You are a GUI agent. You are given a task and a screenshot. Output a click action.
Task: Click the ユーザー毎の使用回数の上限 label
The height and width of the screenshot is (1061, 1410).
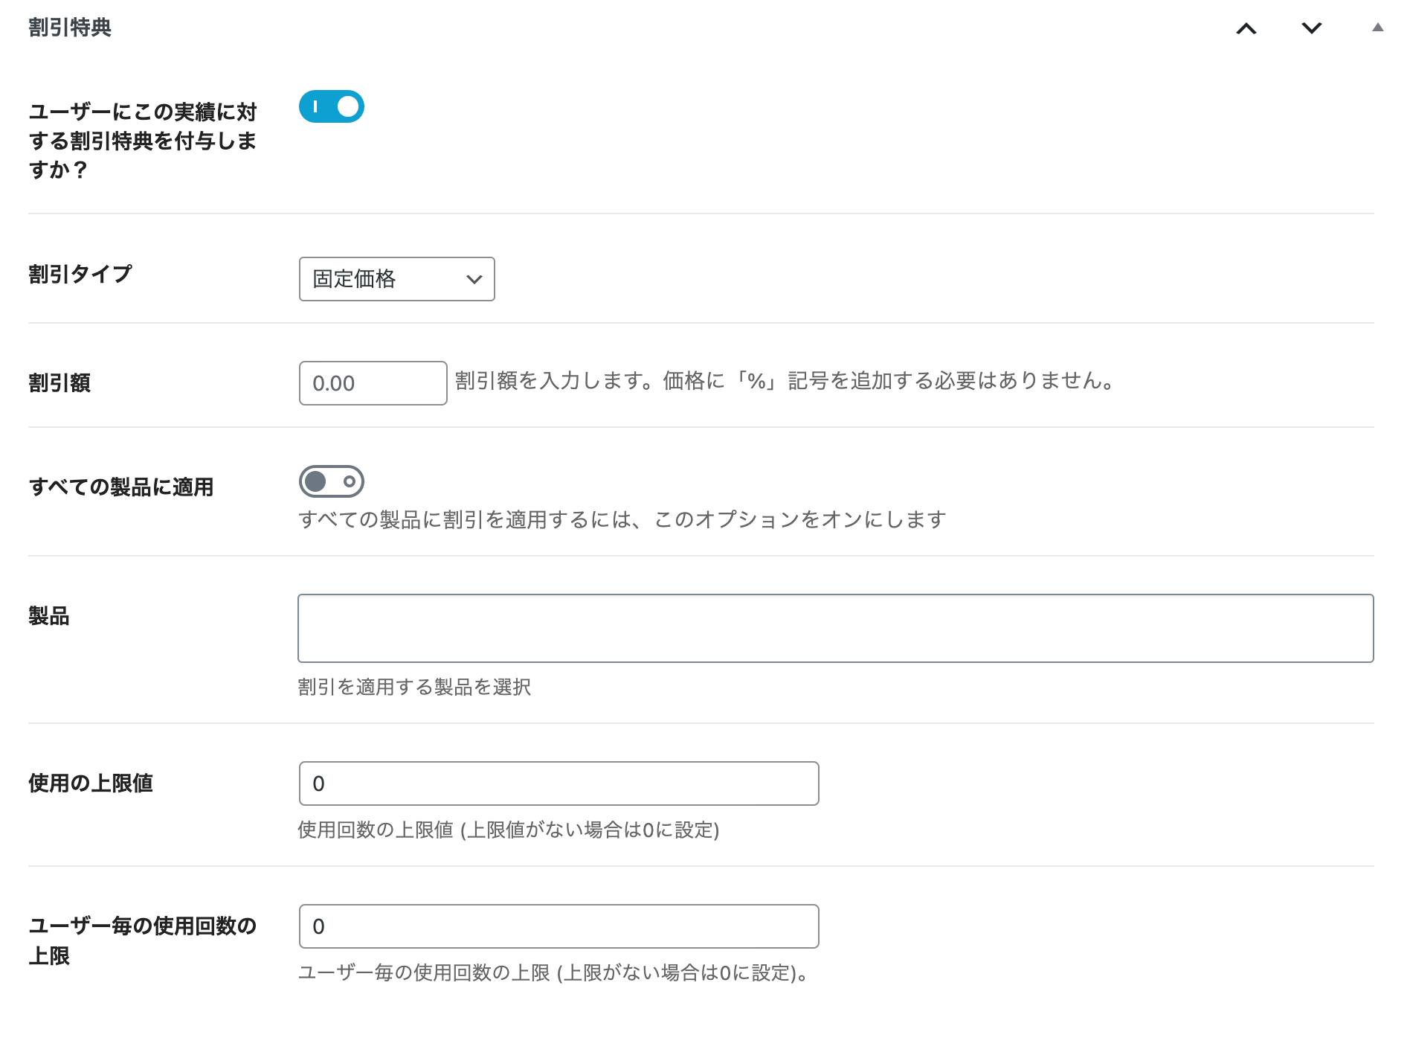(x=143, y=940)
